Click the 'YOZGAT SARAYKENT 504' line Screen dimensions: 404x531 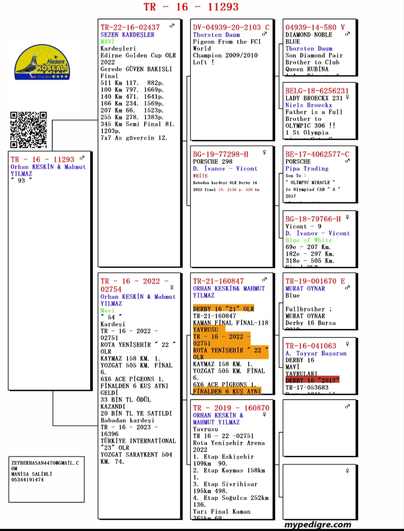(137, 455)
